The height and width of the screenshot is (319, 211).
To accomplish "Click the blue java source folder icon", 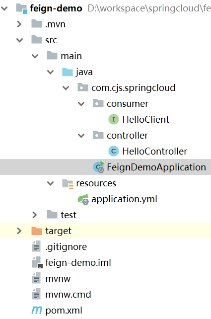I will coord(68,72).
